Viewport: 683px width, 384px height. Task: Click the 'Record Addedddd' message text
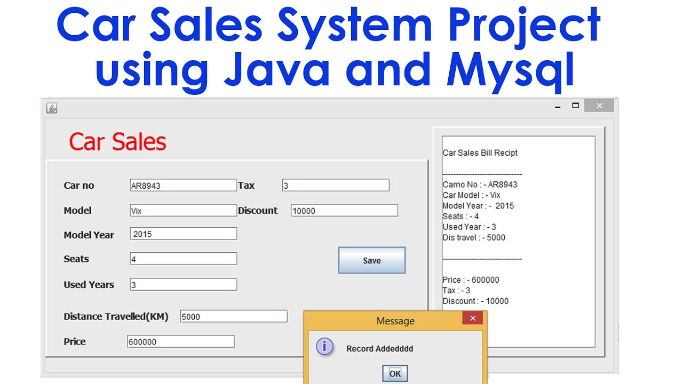click(380, 349)
